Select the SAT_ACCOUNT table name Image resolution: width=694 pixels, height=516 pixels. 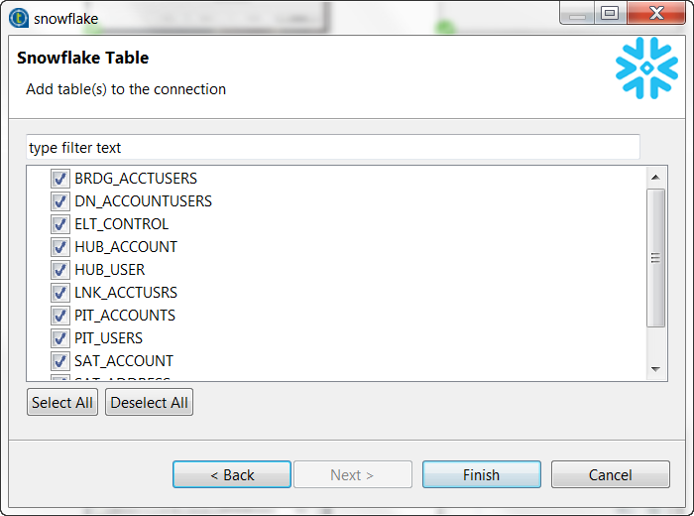pyautogui.click(x=124, y=361)
